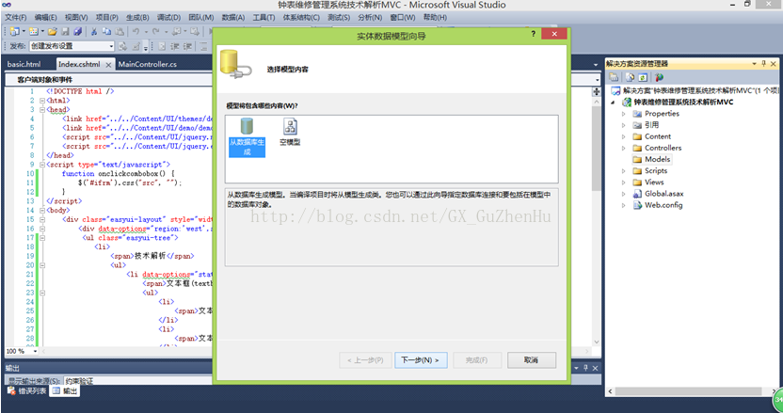Click the Previous (上一步) button

pyautogui.click(x=365, y=360)
